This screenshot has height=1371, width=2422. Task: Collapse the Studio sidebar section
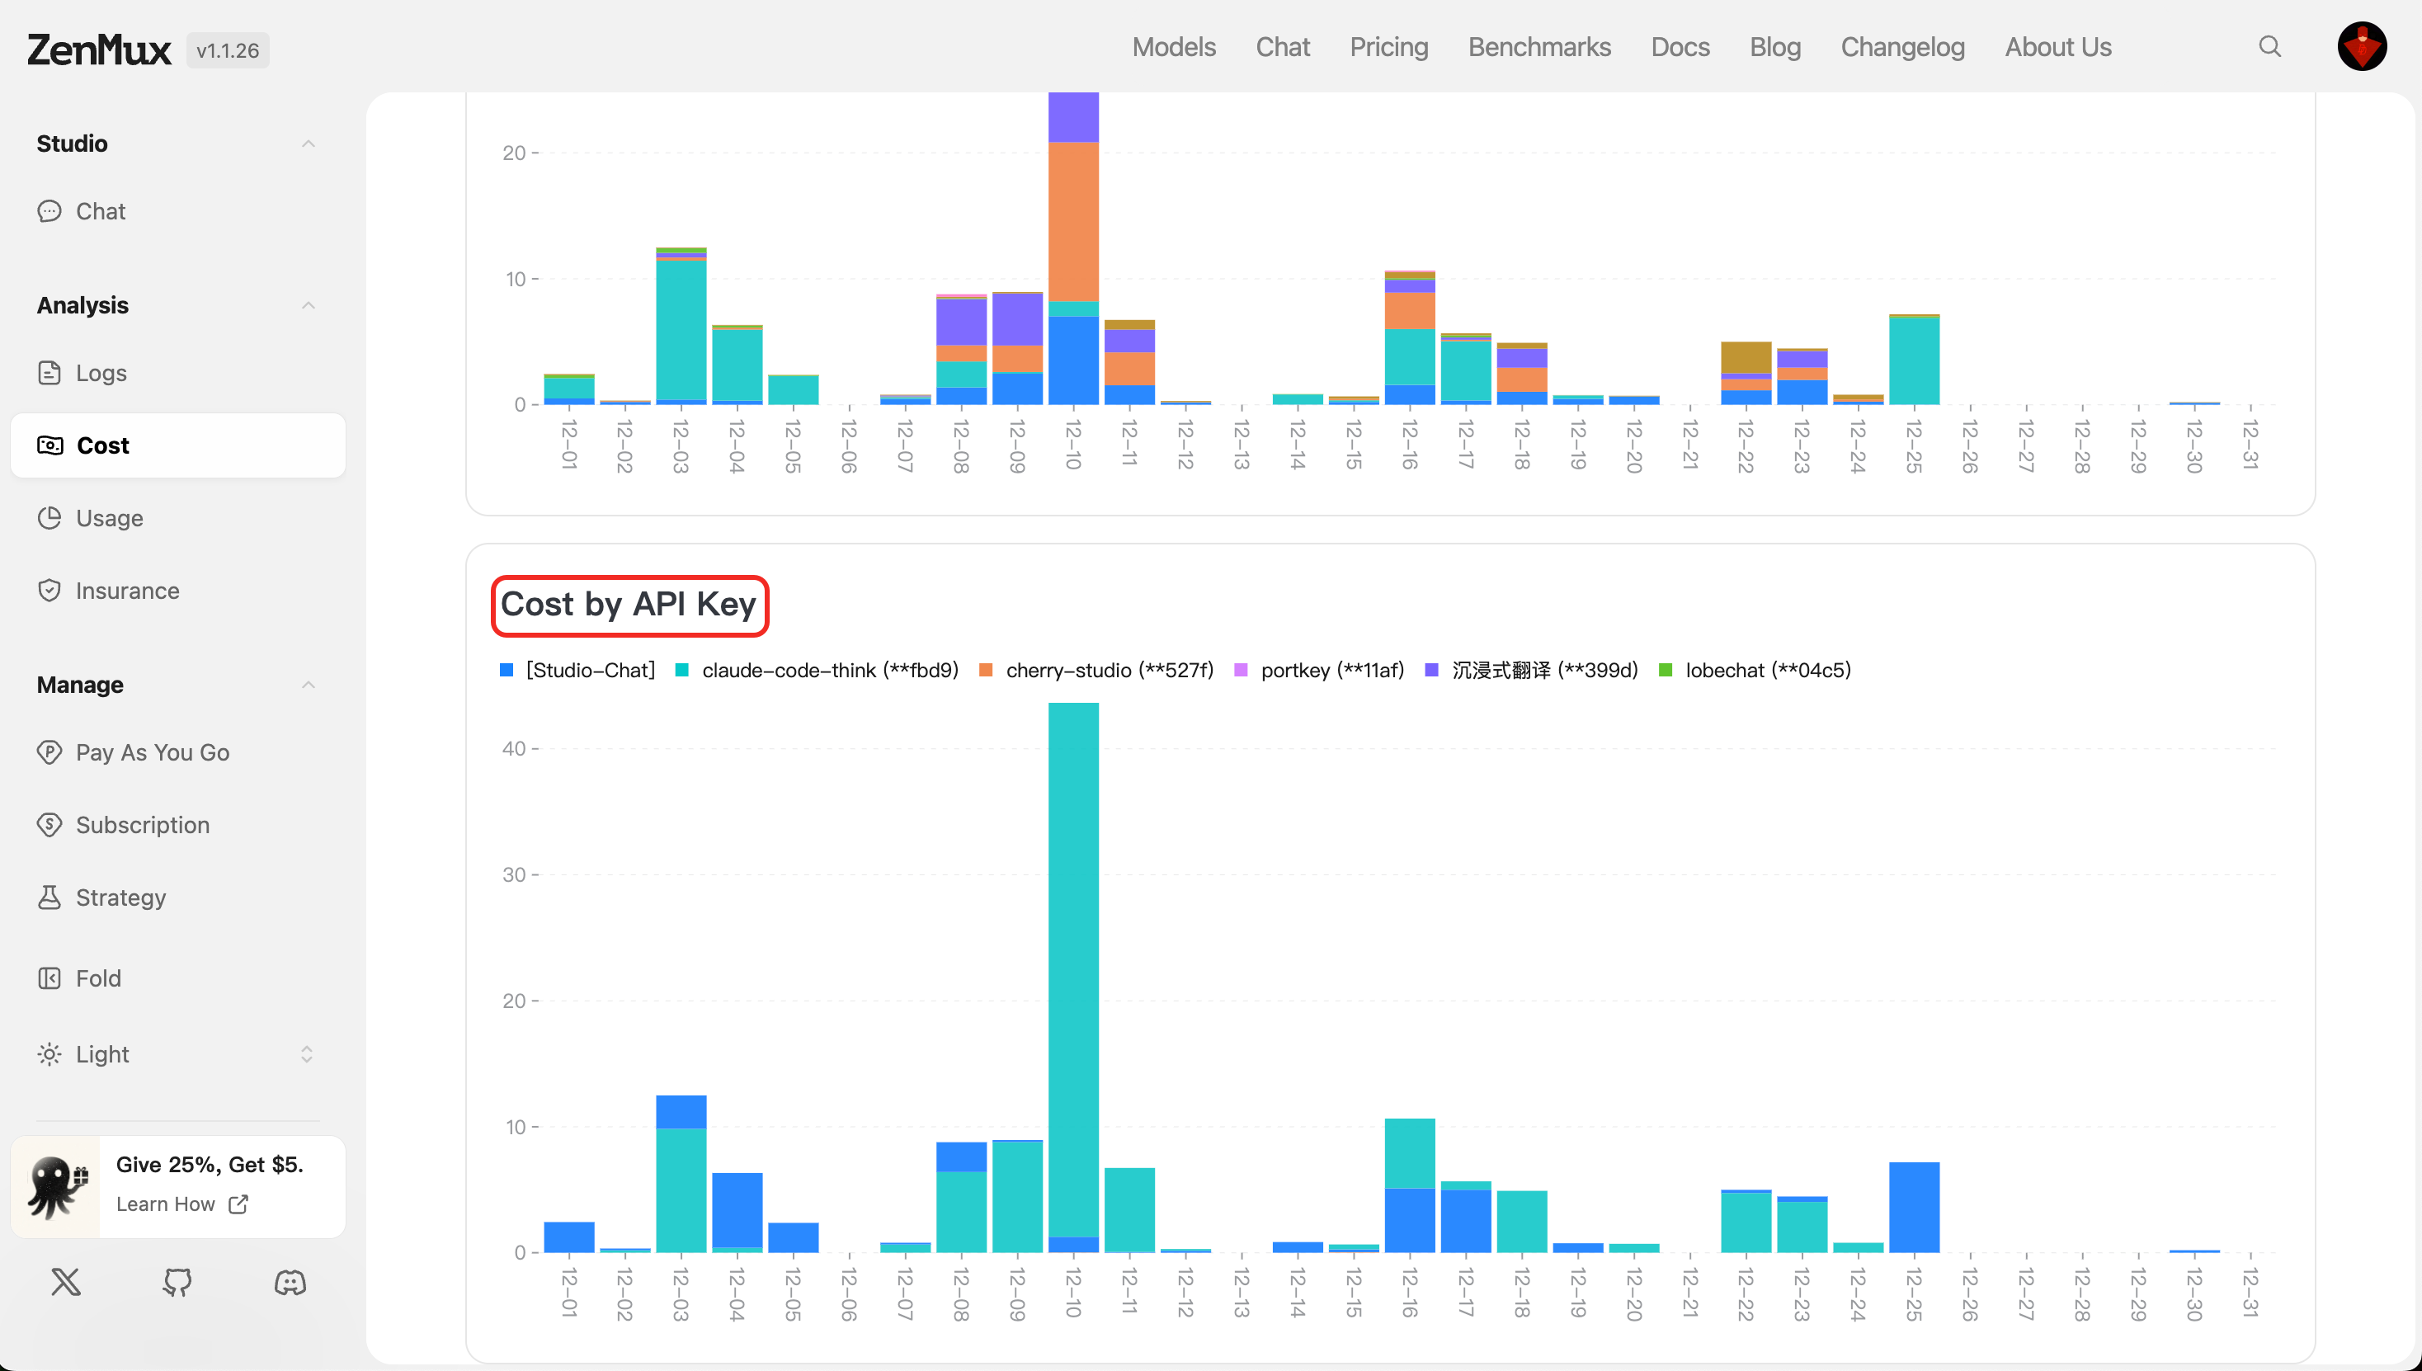pyautogui.click(x=308, y=144)
